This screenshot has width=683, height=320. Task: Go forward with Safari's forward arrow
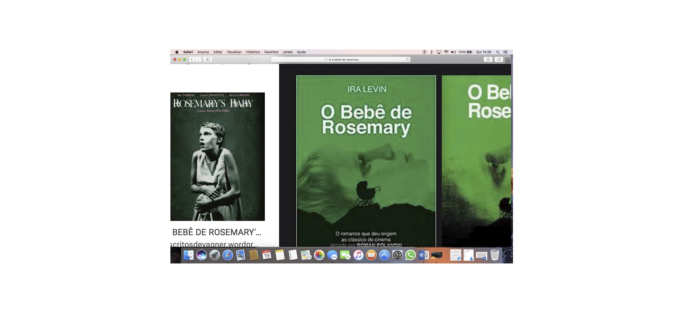[x=198, y=59]
